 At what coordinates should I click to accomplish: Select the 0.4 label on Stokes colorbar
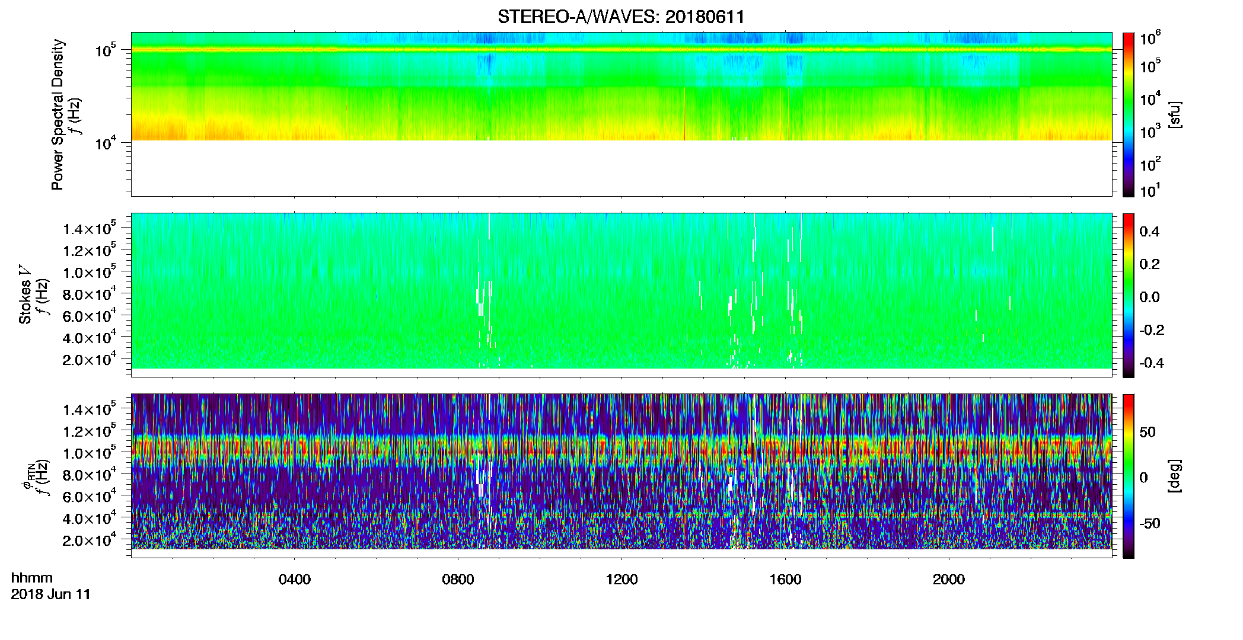tap(1149, 232)
